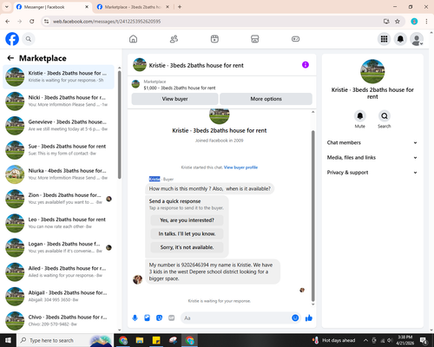Viewport: 434px width, 347px height.
Task: Open the Zion conversation in list
Action: tap(58, 199)
